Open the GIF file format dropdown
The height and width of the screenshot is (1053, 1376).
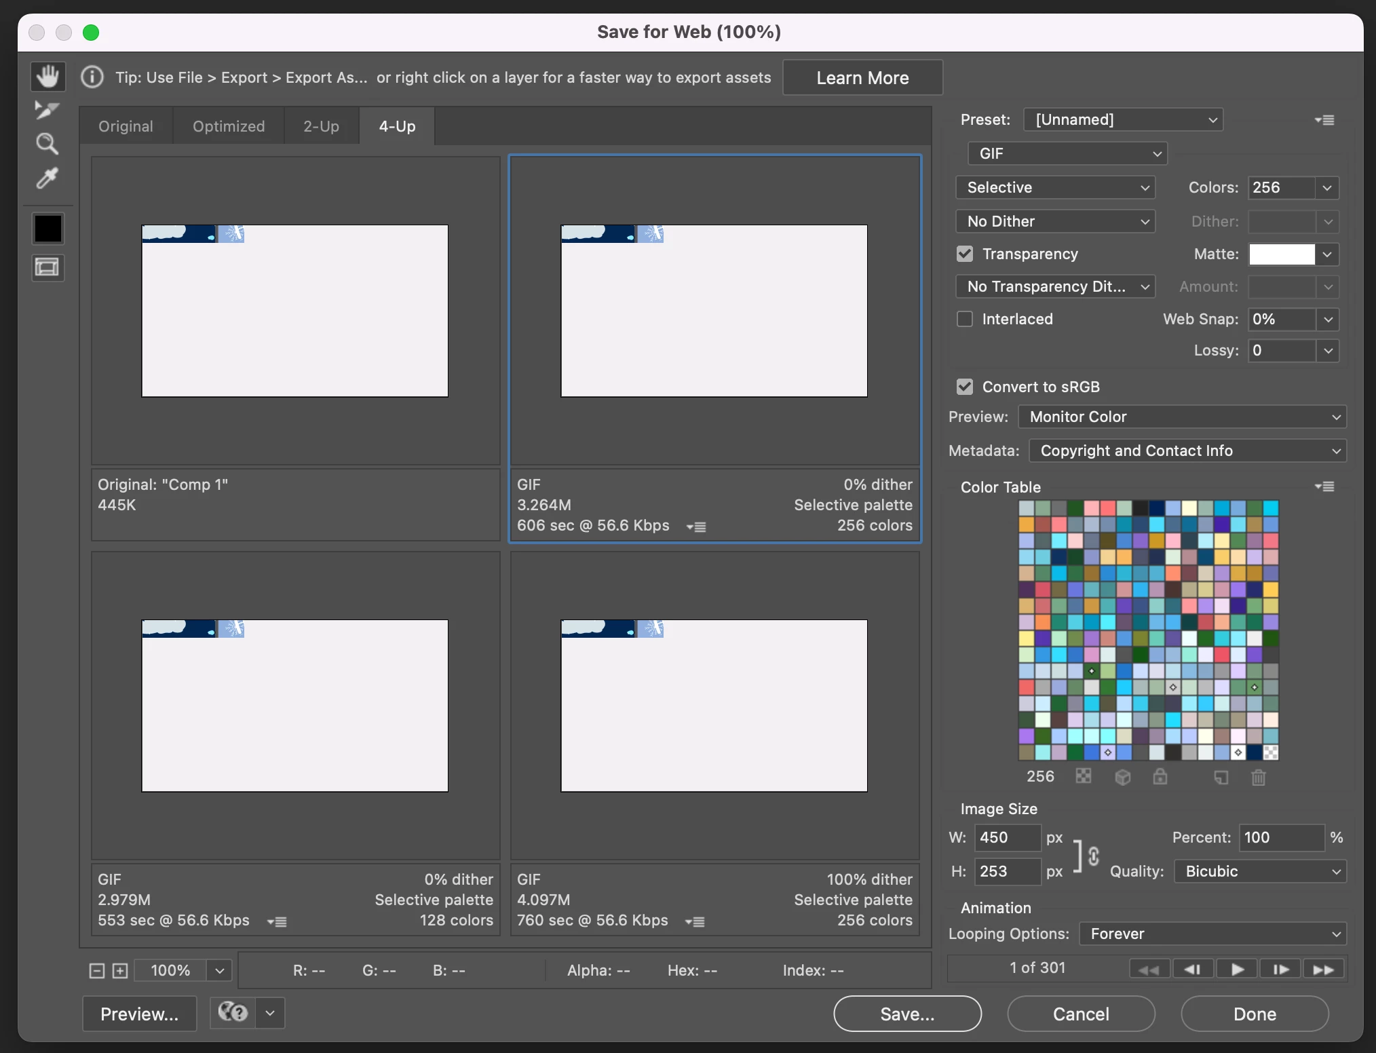[1067, 154]
